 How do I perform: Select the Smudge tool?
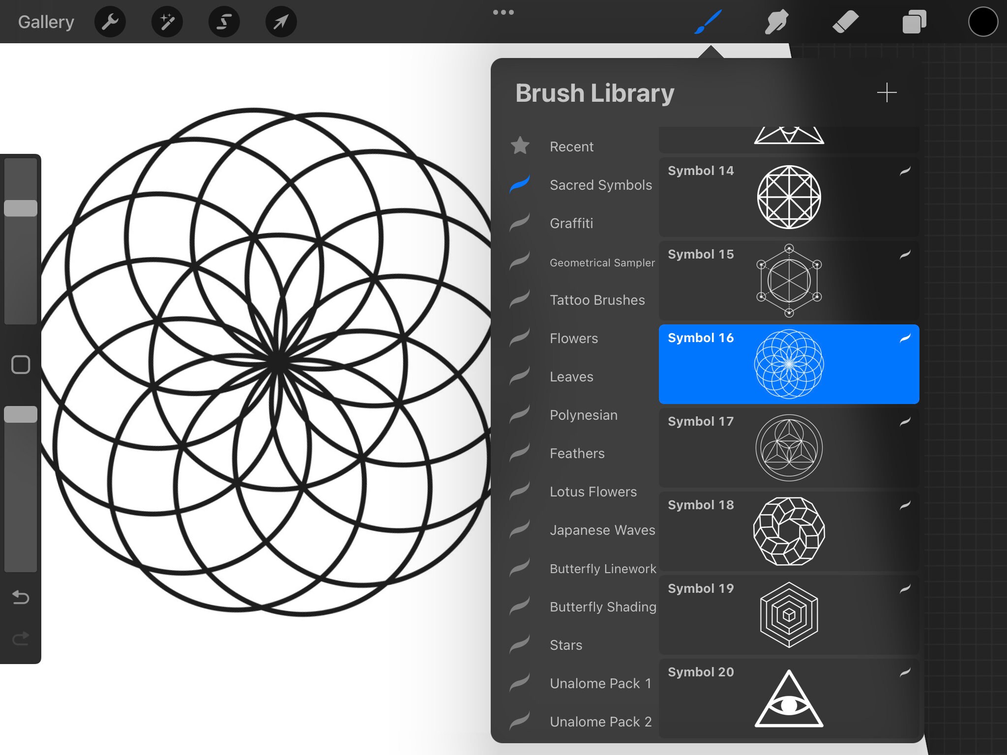pyautogui.click(x=777, y=22)
